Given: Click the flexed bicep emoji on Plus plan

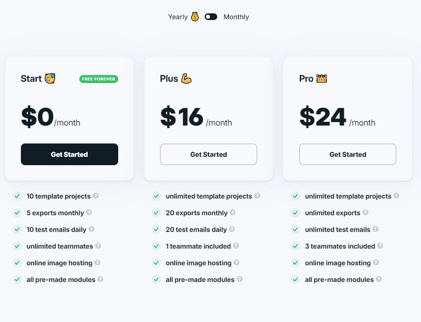Looking at the screenshot, I should pos(186,78).
